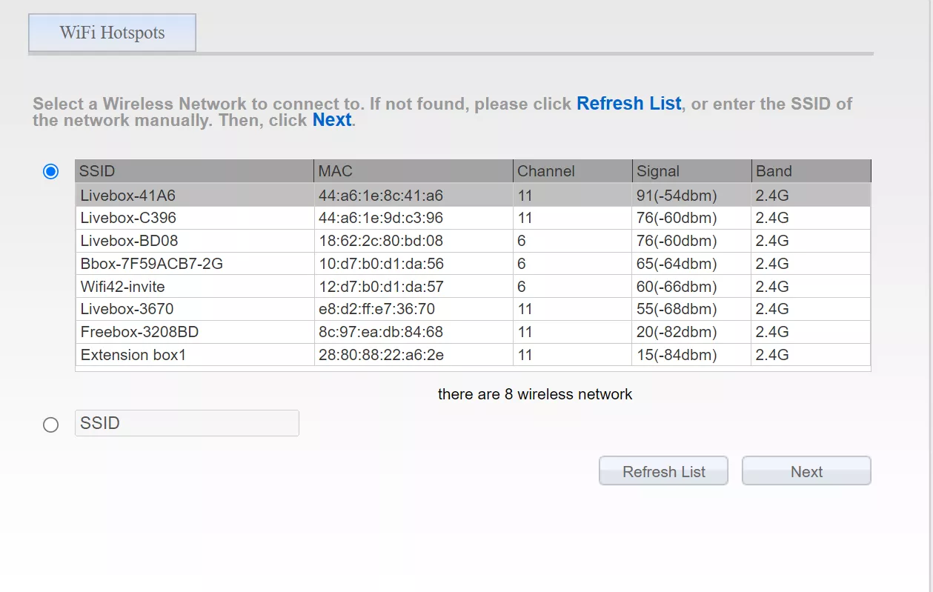Click the Signal column header

[691, 171]
